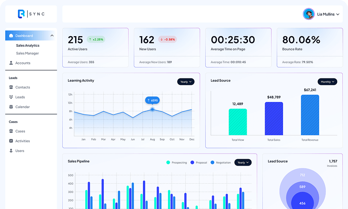Click the Users icon in sidebar
This screenshot has width=348, height=209.
pos(11,150)
